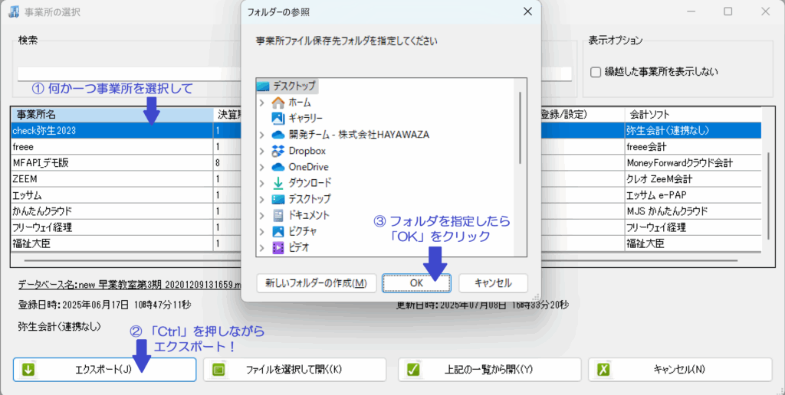Click the download arrow icon for ダウンロード
785x395 pixels.
click(278, 183)
